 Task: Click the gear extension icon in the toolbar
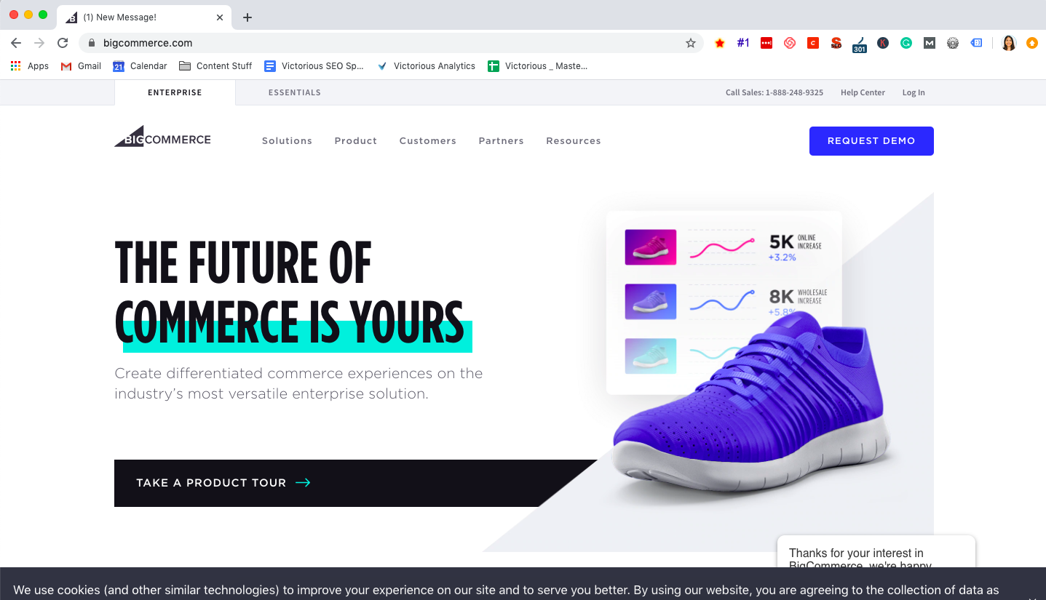[953, 43]
